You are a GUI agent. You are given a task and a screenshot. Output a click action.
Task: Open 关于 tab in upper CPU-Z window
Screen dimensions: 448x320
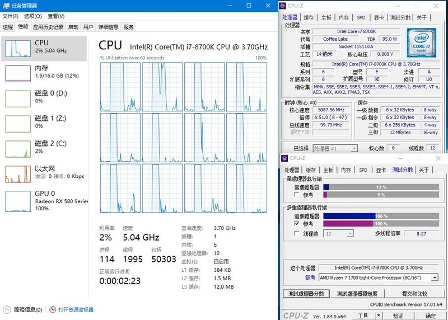click(x=422, y=18)
